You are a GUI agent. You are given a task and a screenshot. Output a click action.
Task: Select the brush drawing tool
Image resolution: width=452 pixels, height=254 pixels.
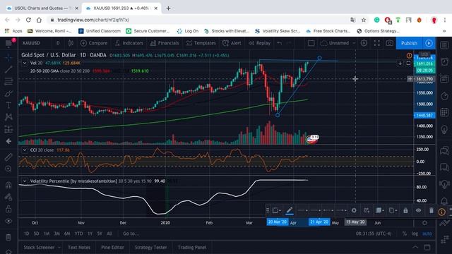(x=8, y=93)
